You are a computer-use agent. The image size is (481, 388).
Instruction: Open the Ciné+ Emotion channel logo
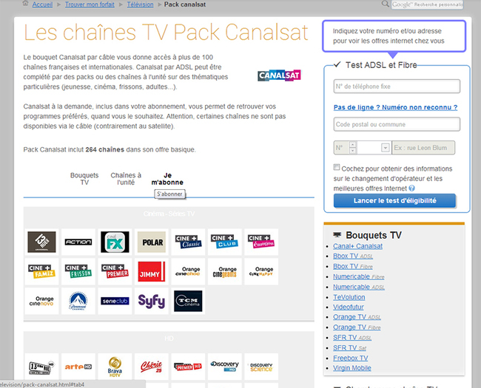[261, 242]
